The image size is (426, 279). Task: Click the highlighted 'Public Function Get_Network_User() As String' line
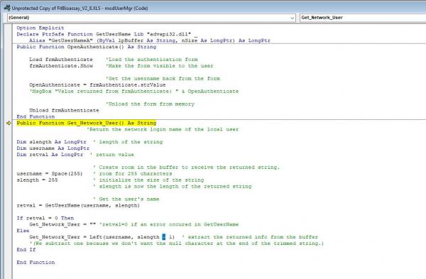87,123
